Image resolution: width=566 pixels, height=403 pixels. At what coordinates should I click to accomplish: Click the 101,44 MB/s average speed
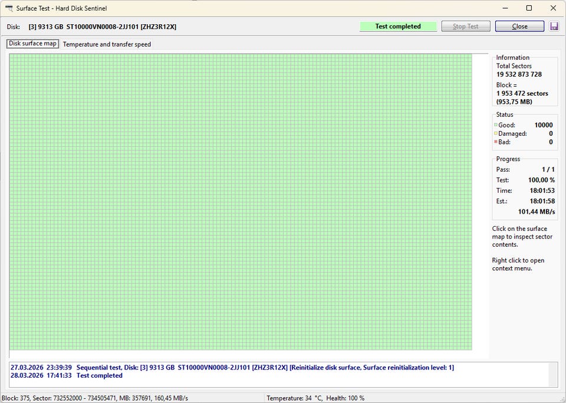click(x=536, y=212)
